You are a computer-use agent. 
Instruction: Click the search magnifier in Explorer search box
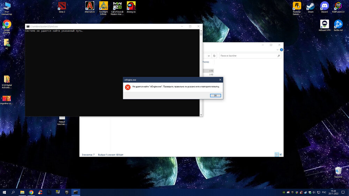tap(279, 56)
